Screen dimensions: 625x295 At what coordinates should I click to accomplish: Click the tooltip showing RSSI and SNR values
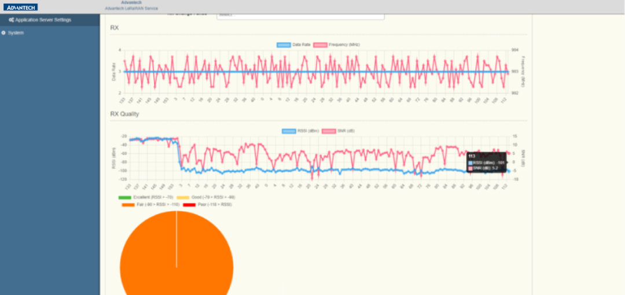(487, 163)
